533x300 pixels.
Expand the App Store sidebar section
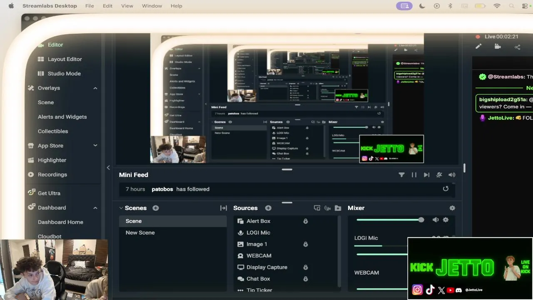(x=95, y=145)
